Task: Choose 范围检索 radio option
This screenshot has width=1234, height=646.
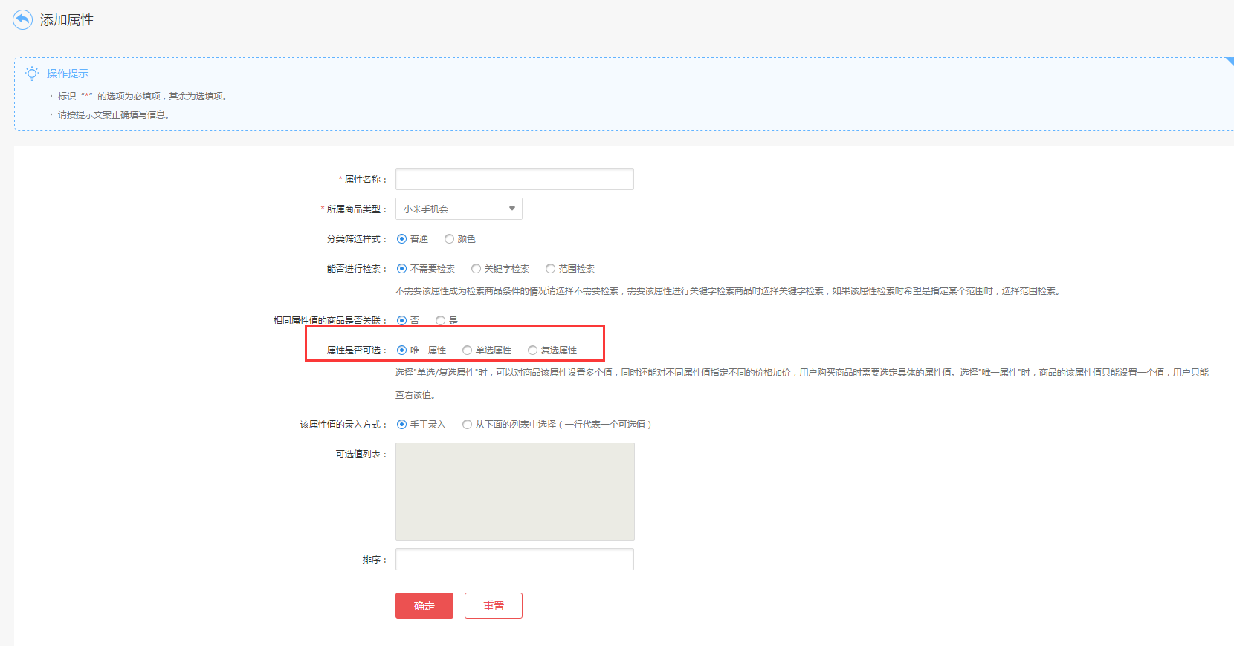Action: [x=550, y=269]
